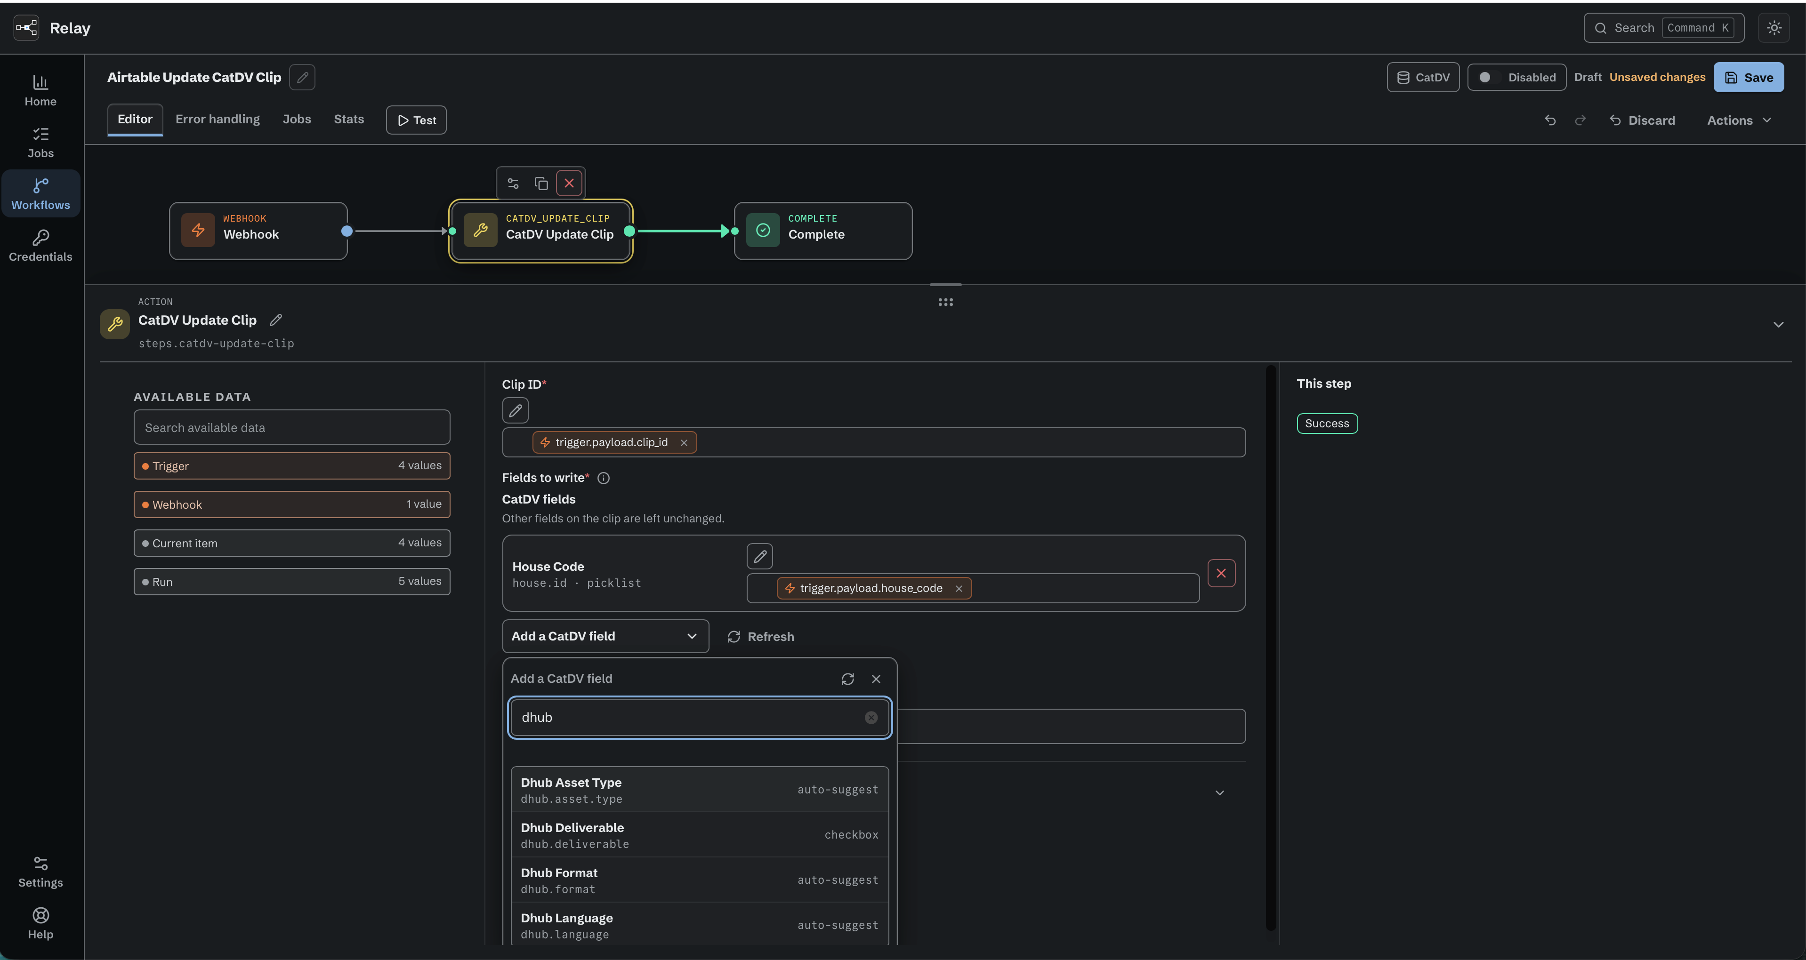The width and height of the screenshot is (1806, 960).
Task: Duplicate the selected CatDV Update Clip node
Action: pos(541,184)
